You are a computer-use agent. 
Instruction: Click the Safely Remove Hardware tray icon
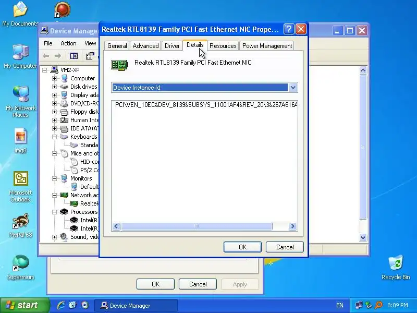(x=369, y=305)
